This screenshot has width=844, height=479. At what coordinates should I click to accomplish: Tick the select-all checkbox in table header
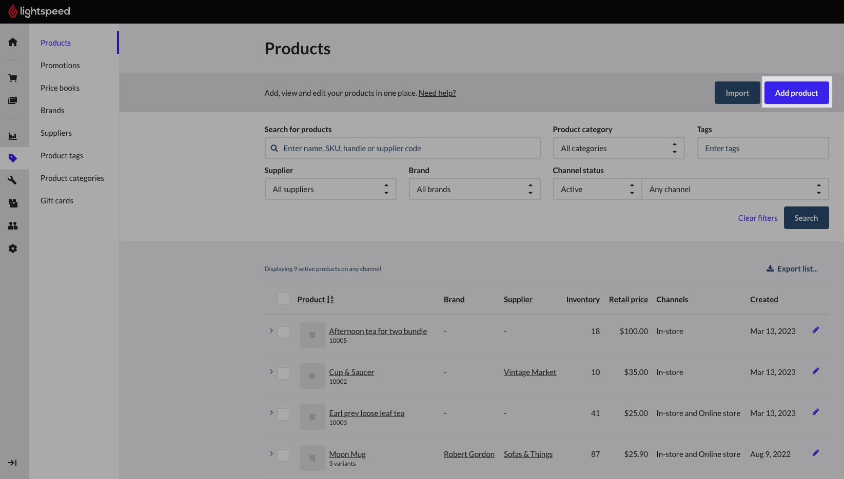pos(283,299)
